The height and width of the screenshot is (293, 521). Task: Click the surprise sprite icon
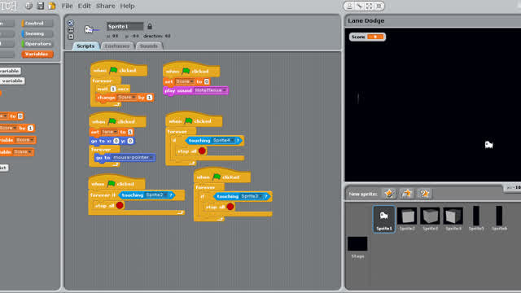click(x=424, y=194)
